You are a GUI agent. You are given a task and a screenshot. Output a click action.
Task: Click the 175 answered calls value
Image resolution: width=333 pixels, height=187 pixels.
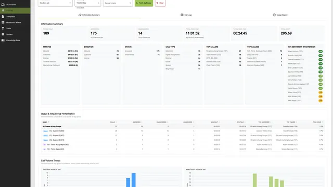point(94,33)
